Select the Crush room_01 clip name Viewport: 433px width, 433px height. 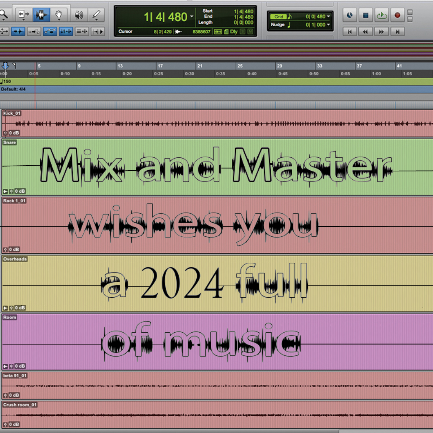click(20, 405)
